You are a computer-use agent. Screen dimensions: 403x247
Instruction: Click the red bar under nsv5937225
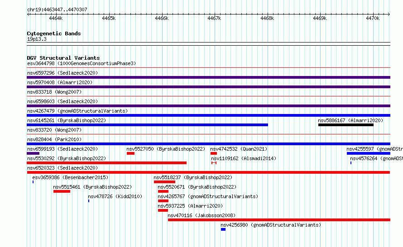click(x=163, y=210)
